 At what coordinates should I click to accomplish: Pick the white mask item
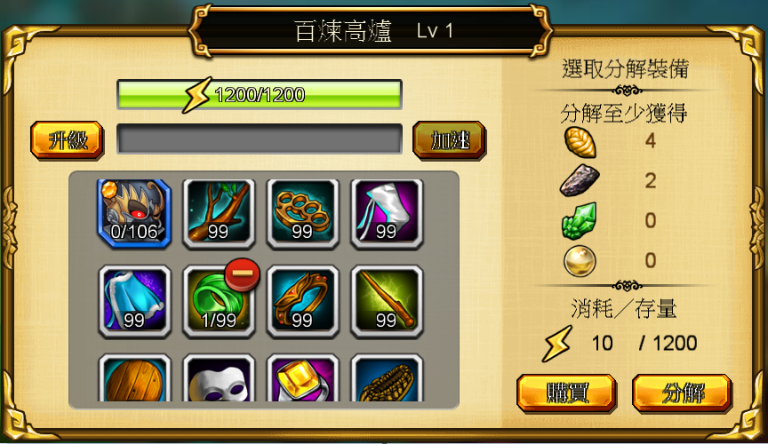219,378
